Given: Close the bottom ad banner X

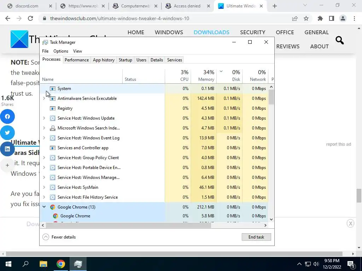Looking at the screenshot, I should (350, 223).
